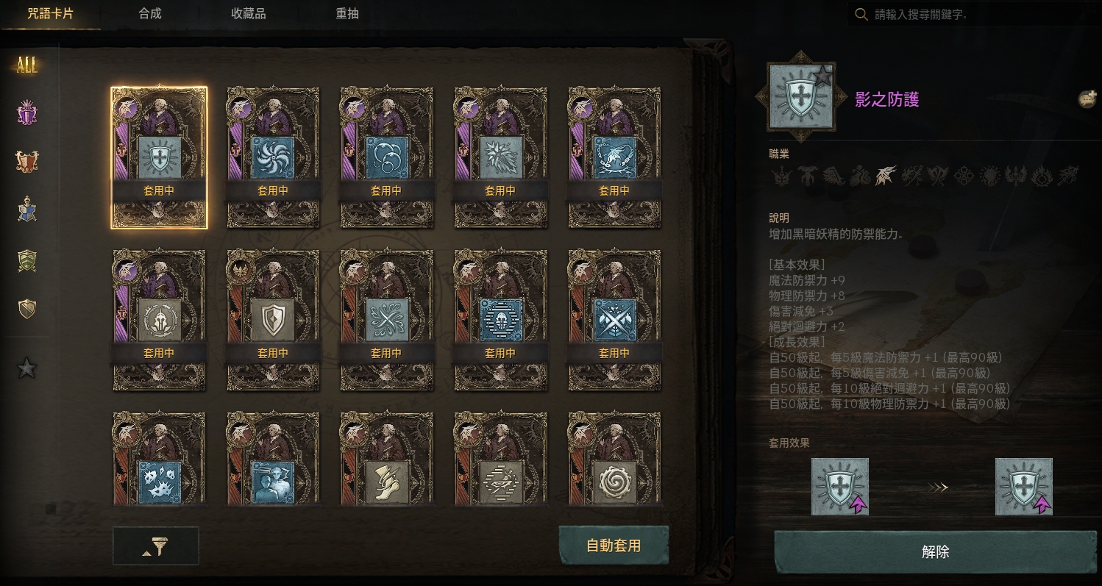The image size is (1102, 586).
Task: Filter by green shield grade icon
Action: pos(27,260)
